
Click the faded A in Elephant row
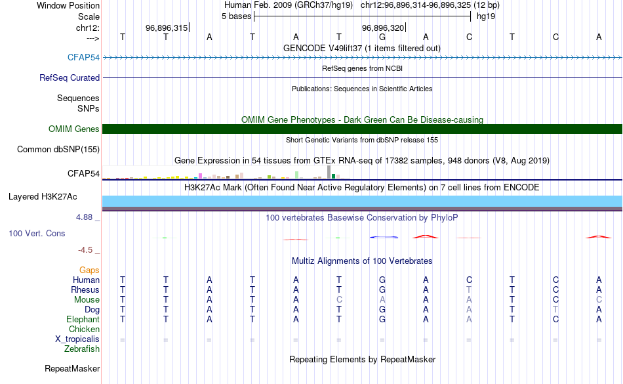click(x=469, y=319)
